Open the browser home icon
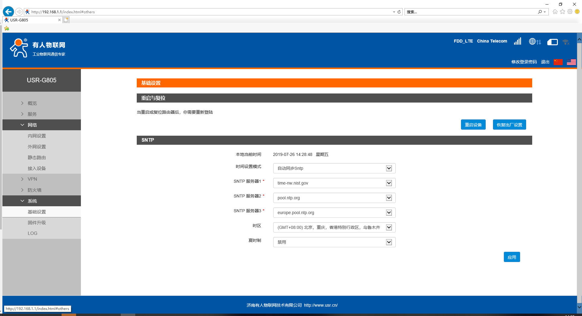 point(555,12)
